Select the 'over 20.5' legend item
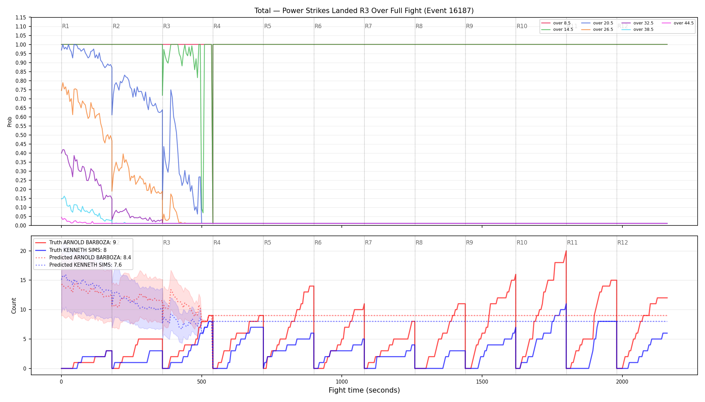Image resolution: width=705 pixels, height=402 pixels. 597,23
